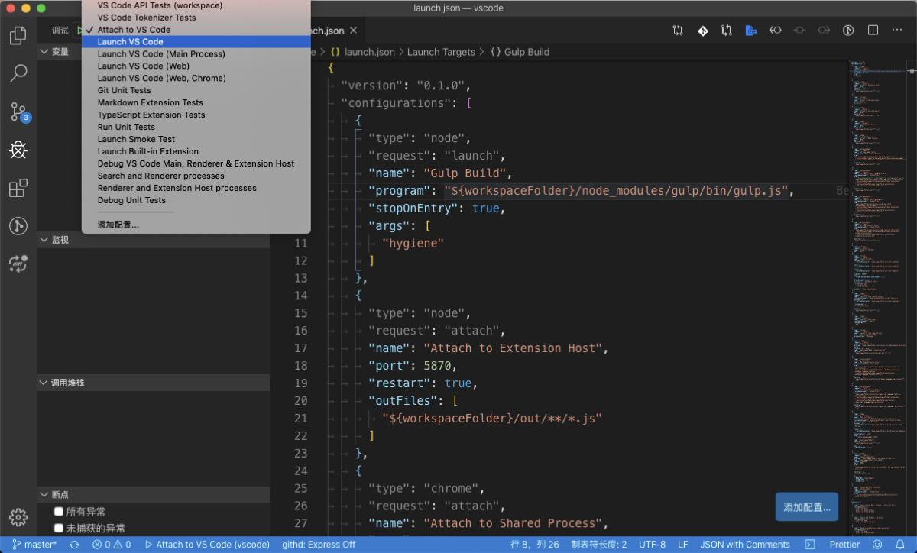Screen dimensions: 917x553
Task: Click githd: Express Off in status bar
Action: tap(319, 545)
